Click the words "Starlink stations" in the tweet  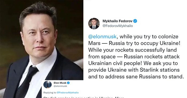pyautogui.click(x=159, y=70)
